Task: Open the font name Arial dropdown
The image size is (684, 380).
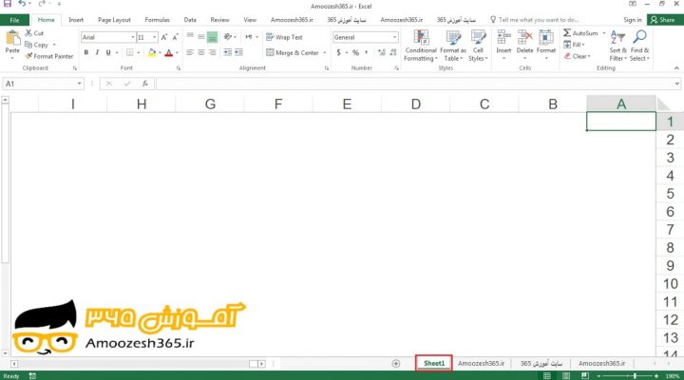Action: click(x=133, y=37)
